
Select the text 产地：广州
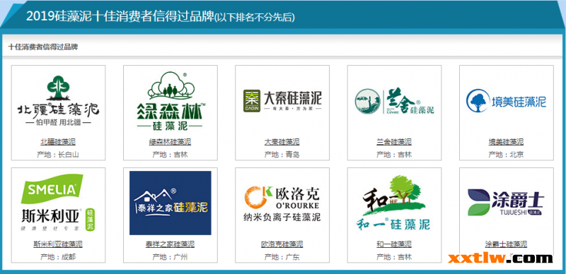pyautogui.click(x=171, y=257)
